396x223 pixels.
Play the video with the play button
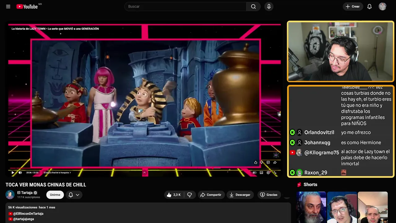(13, 173)
